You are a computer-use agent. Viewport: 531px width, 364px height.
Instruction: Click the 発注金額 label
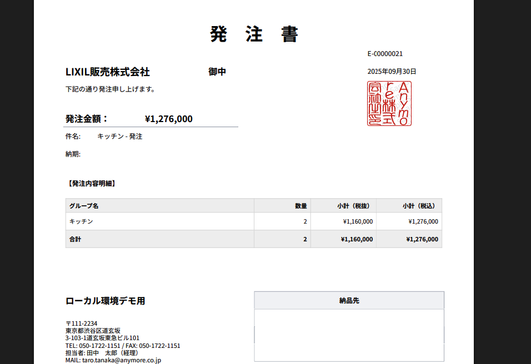(86, 119)
